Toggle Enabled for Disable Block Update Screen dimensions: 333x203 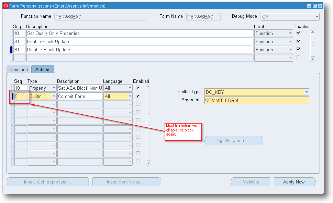(298, 49)
